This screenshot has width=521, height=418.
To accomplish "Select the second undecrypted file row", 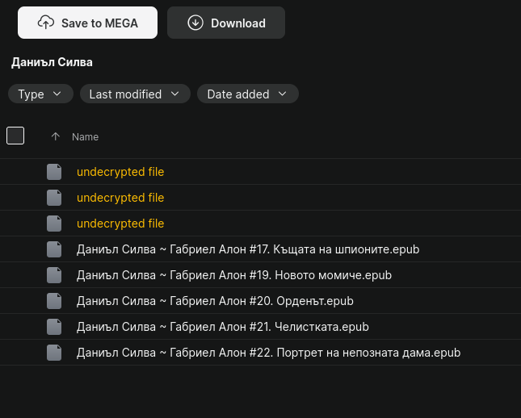I will [120, 198].
